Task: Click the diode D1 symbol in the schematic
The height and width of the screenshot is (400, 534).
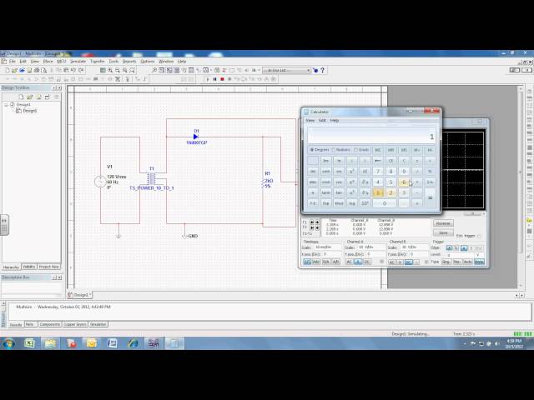Action: pos(196,137)
